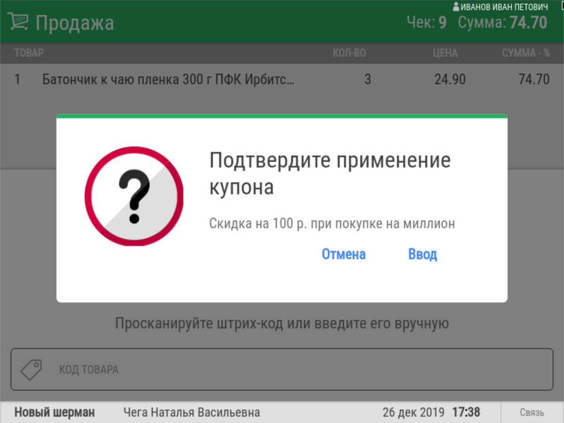Click the ЦЕНА column header
The width and height of the screenshot is (564, 423).
click(x=445, y=53)
